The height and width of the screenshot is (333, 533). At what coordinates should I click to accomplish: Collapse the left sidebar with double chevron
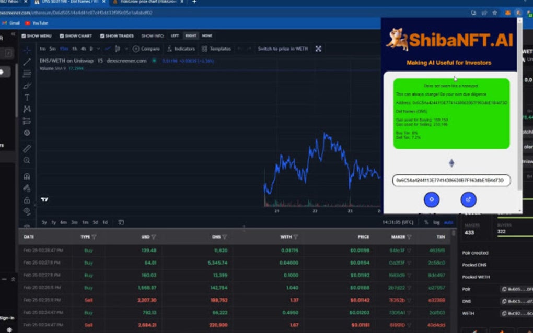tap(13, 34)
